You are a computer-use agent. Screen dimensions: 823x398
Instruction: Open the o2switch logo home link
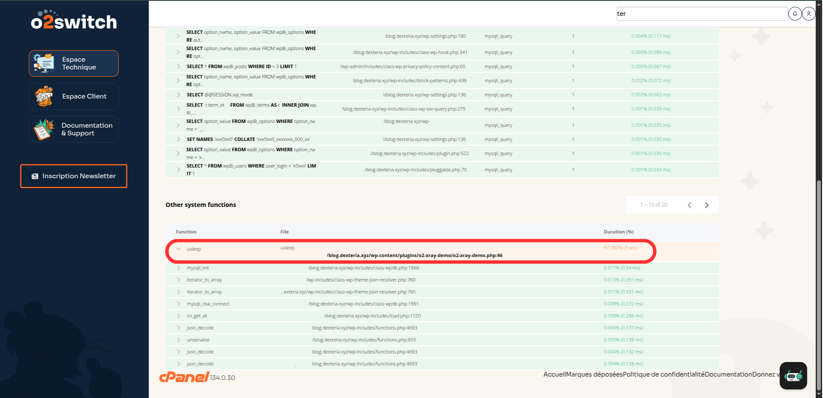pyautogui.click(x=74, y=20)
